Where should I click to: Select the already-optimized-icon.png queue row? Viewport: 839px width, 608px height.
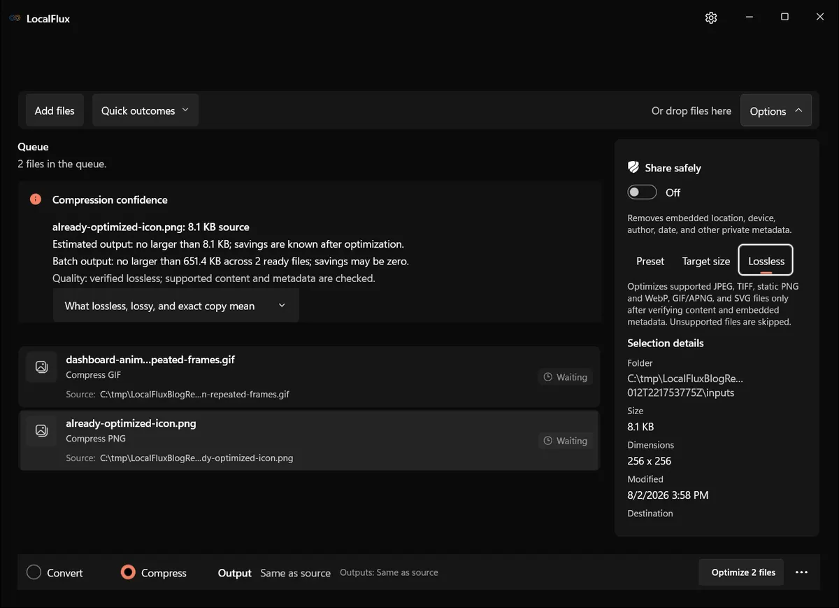[309, 441]
